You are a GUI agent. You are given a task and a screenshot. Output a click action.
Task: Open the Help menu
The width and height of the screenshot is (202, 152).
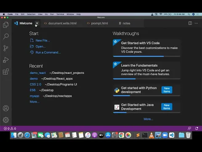click(79, 14)
